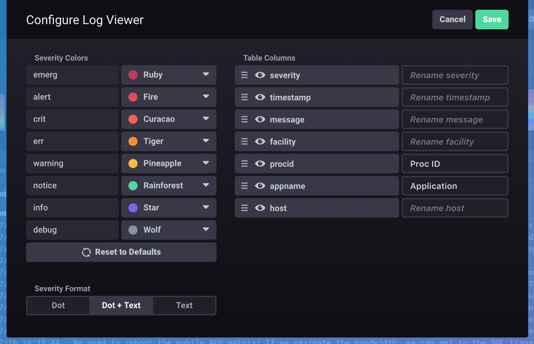Hide the severity column with eye icon
This screenshot has width=534, height=344.
(260, 75)
